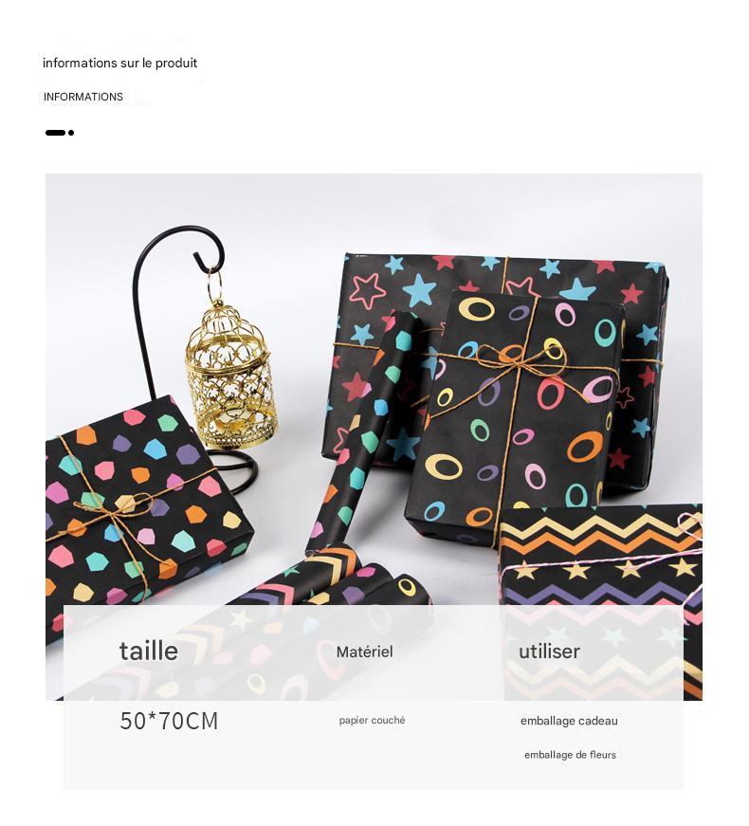Click the 50*70CM size value

click(x=169, y=721)
